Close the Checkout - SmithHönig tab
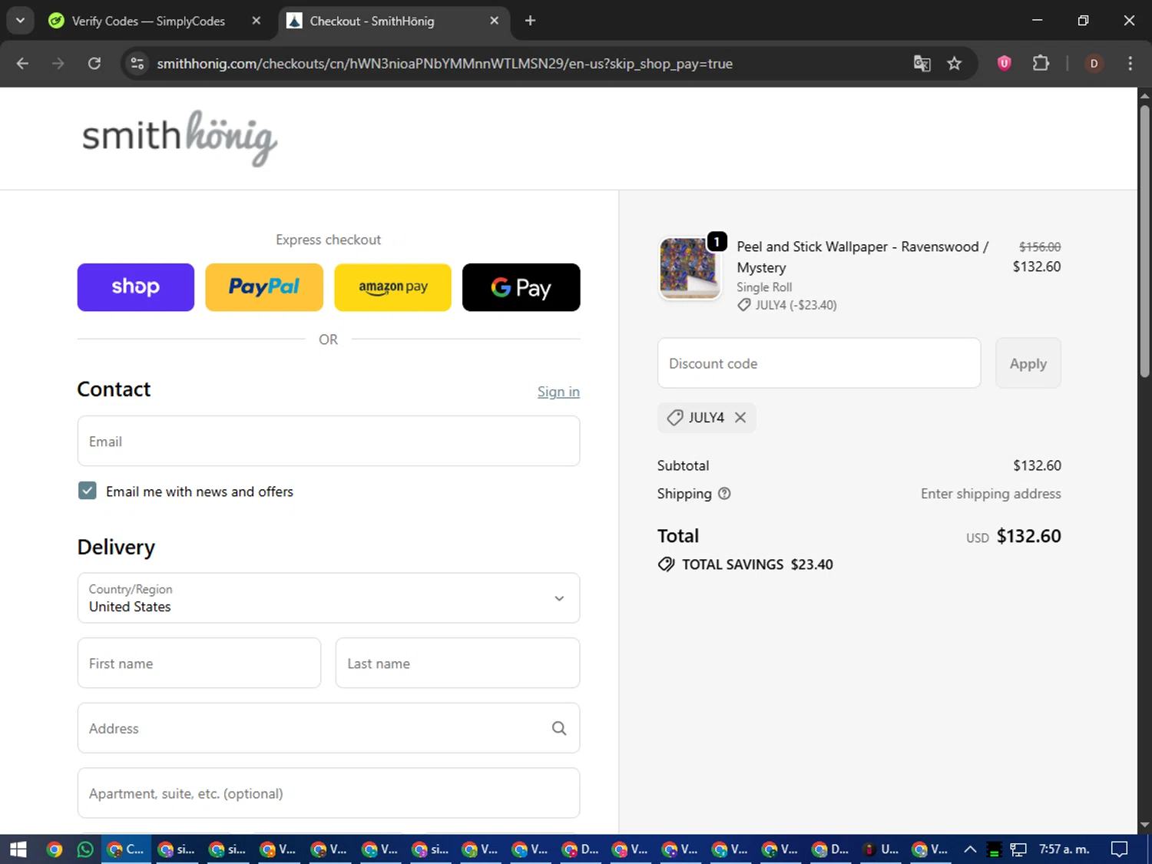Screen dimensions: 1152x864 [x=495, y=21]
